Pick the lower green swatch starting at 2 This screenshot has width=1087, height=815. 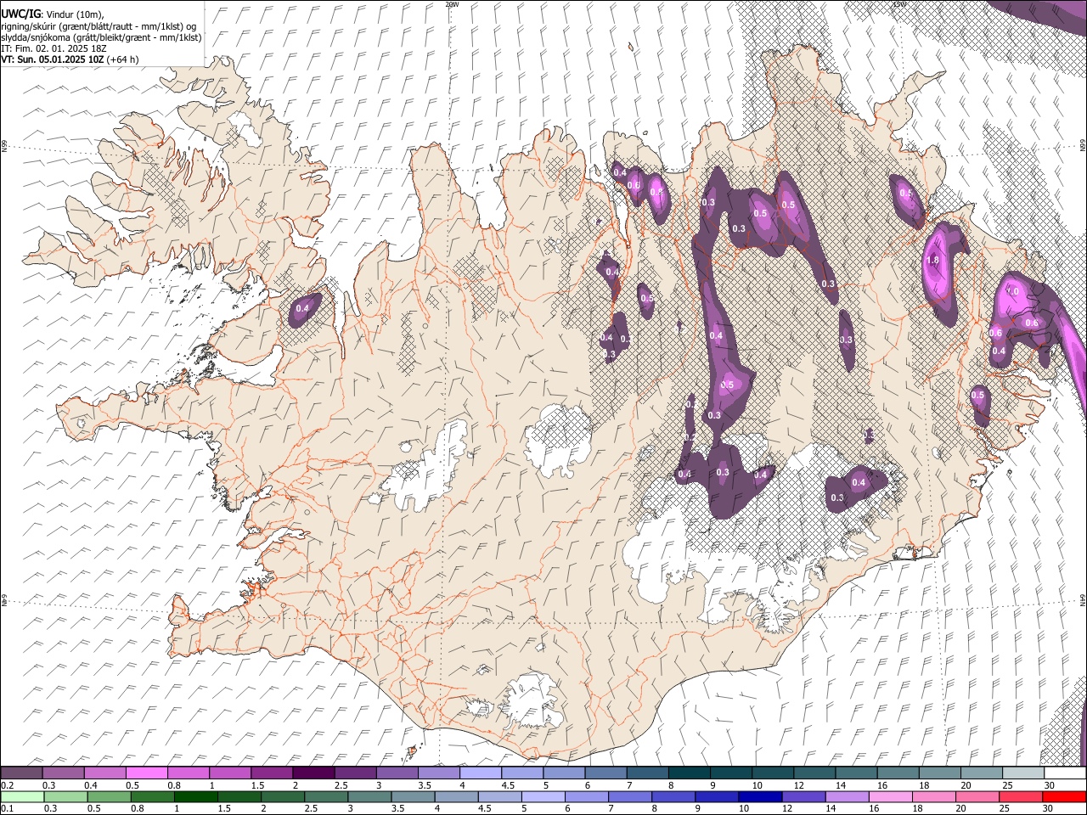283,797
